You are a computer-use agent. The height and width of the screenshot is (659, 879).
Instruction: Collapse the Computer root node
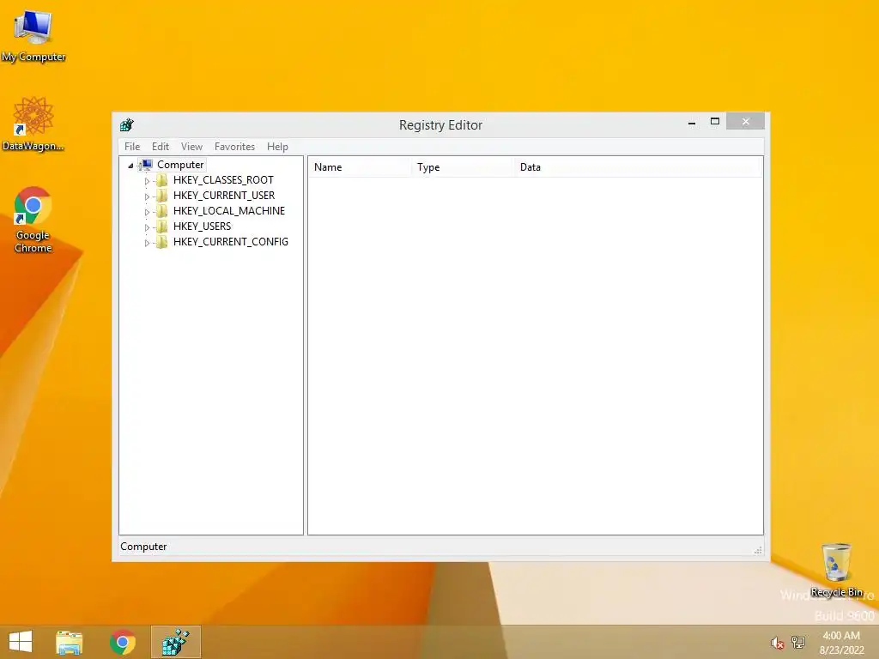130,166
